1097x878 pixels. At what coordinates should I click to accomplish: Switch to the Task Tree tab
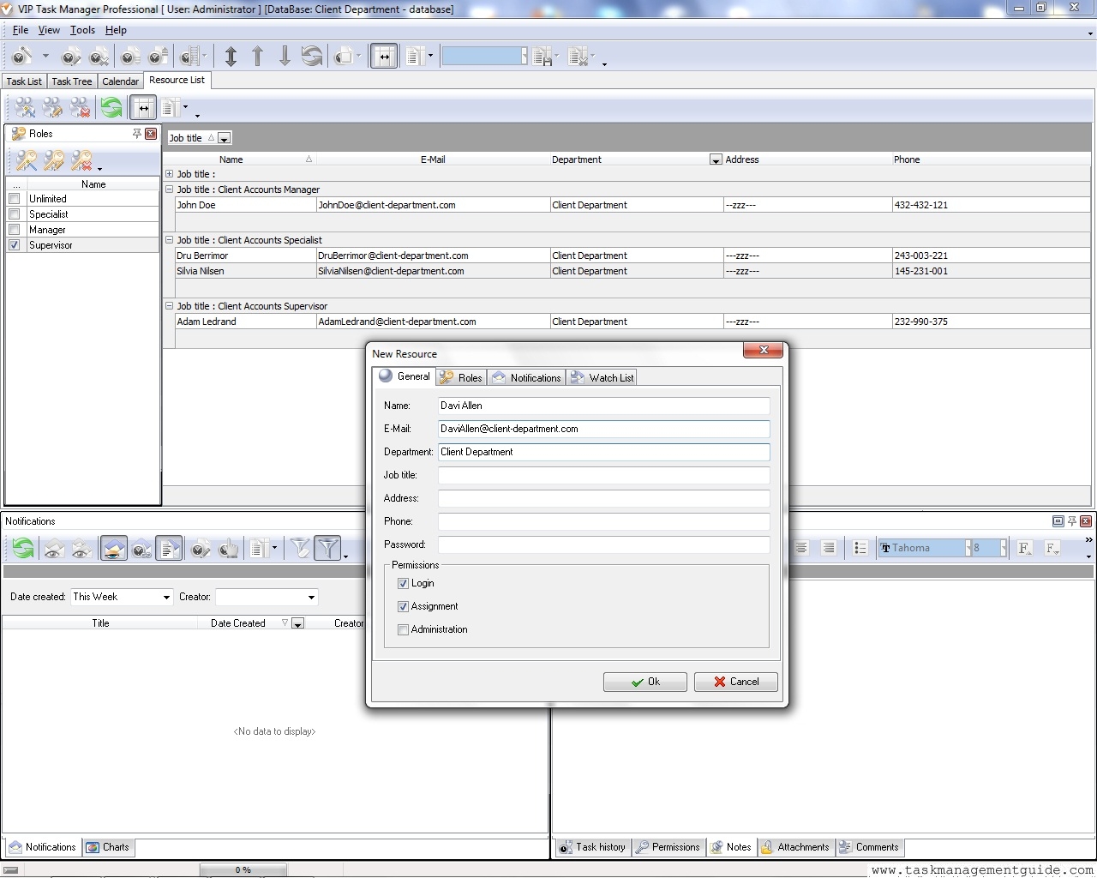pos(71,81)
